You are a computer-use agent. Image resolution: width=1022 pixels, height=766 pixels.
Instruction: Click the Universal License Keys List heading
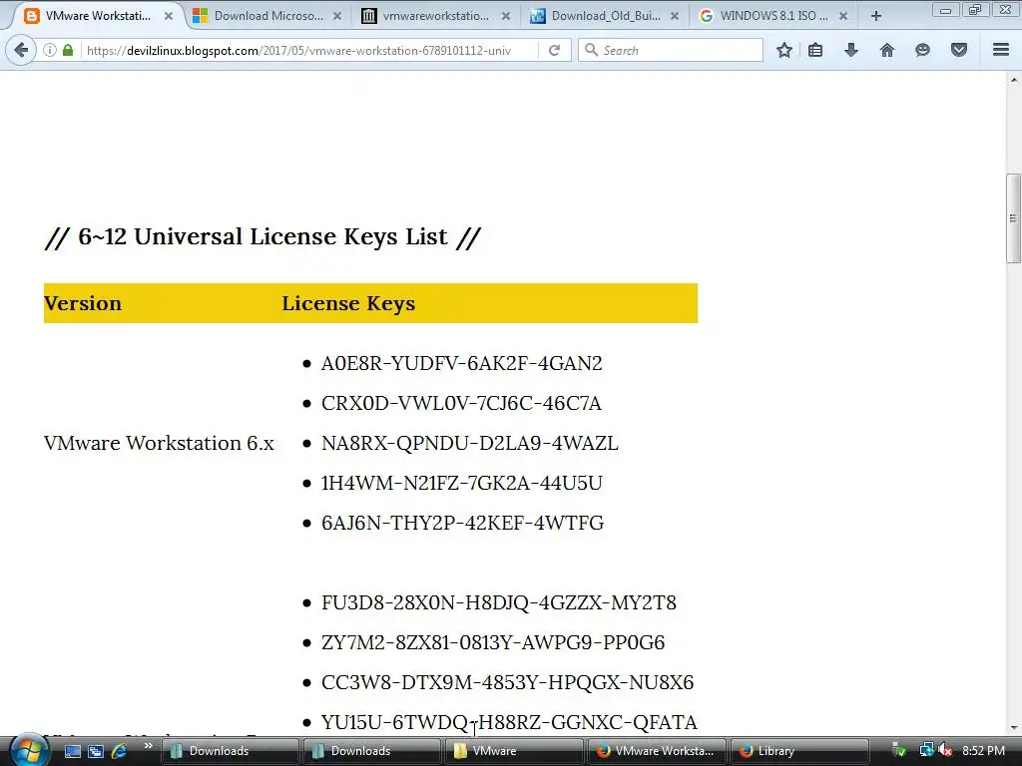(262, 236)
